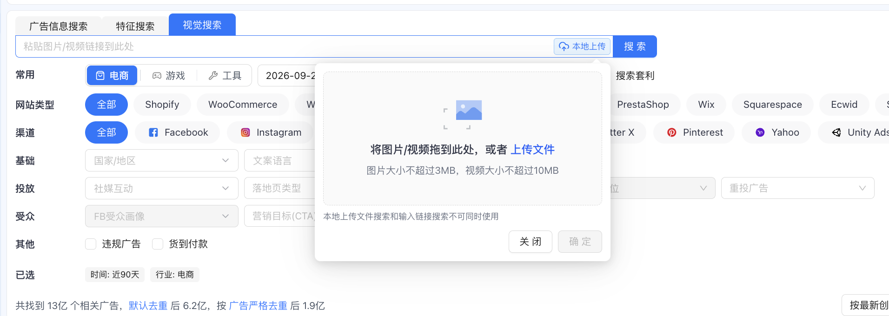Open the 重投广告 dropdown
The image size is (889, 316).
pos(798,188)
